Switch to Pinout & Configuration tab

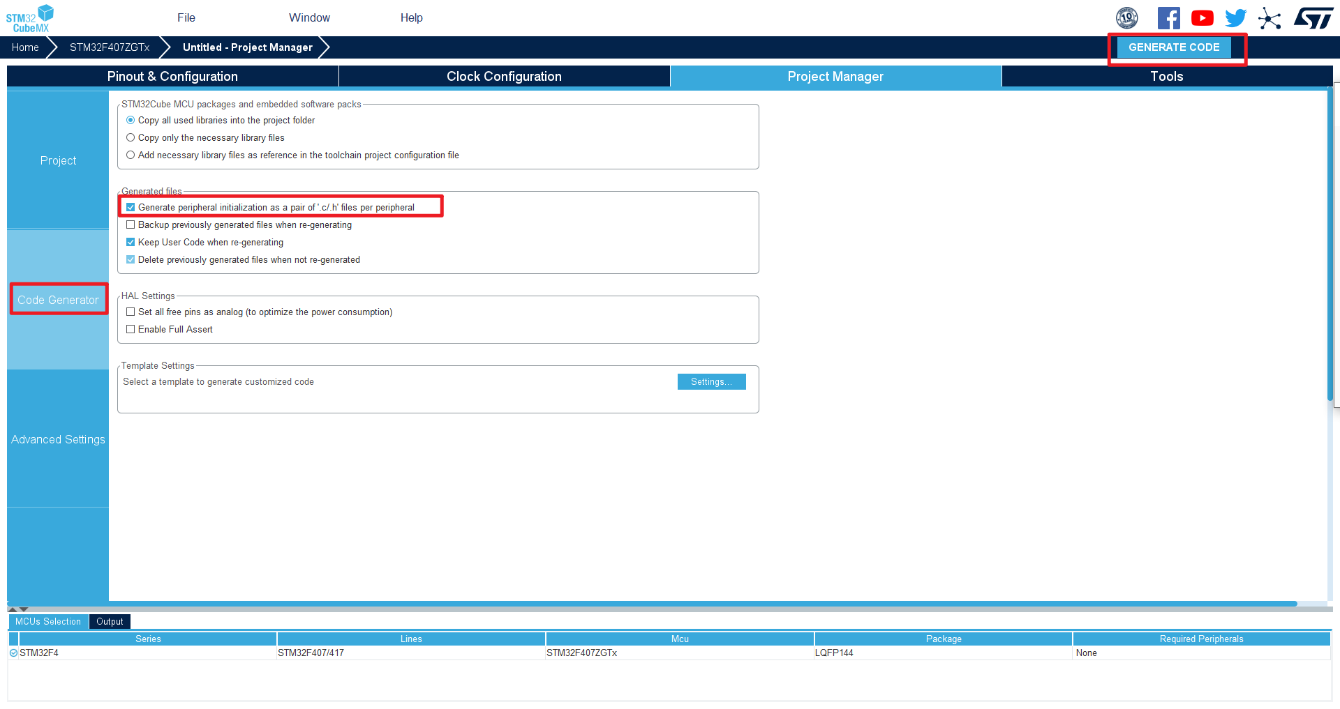point(172,77)
